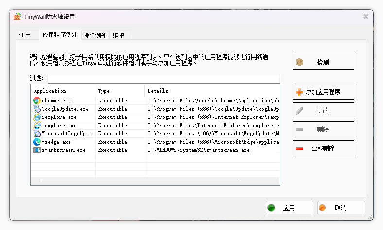
Task: Click the IE icon for the Program Files\Internet Explorer row
Action: point(37,125)
